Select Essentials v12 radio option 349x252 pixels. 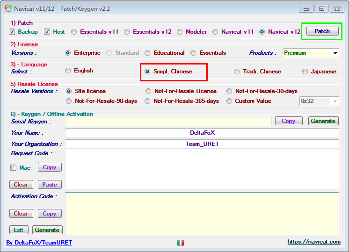point(127,32)
